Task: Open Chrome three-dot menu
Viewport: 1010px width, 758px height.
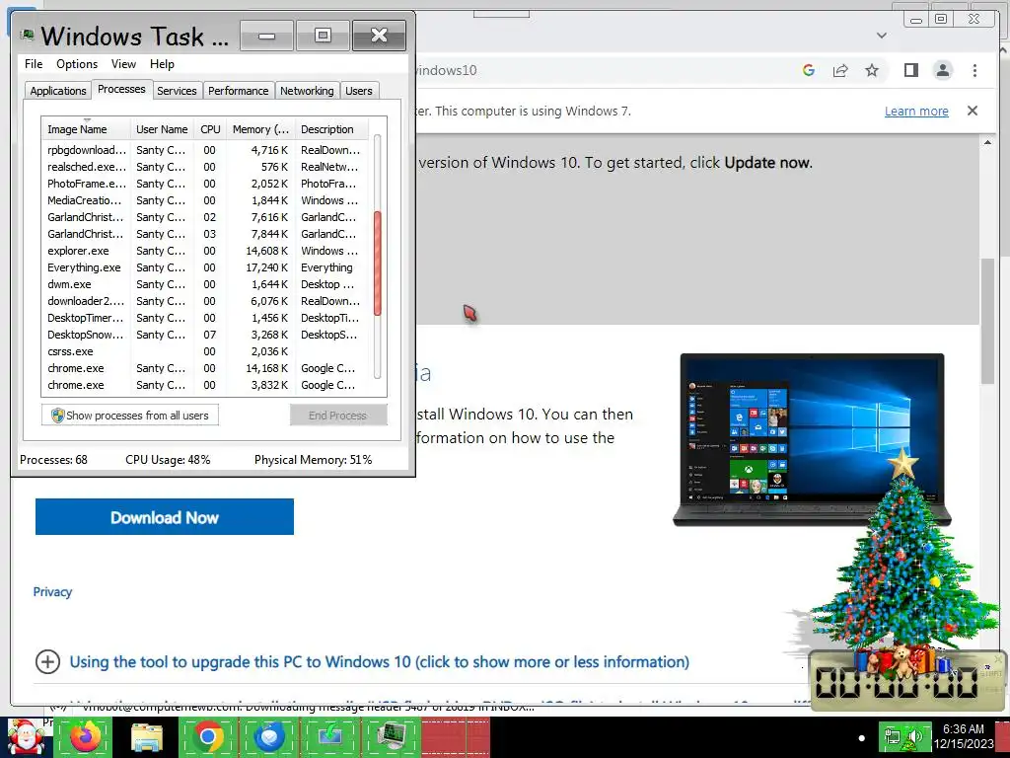Action: click(974, 70)
